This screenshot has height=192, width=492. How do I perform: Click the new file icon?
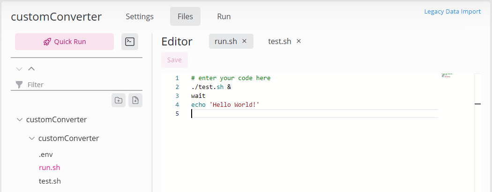[135, 100]
